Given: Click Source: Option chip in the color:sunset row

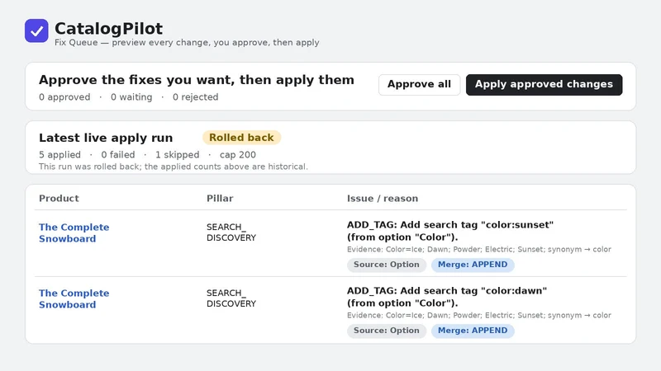Looking at the screenshot, I should coord(386,265).
